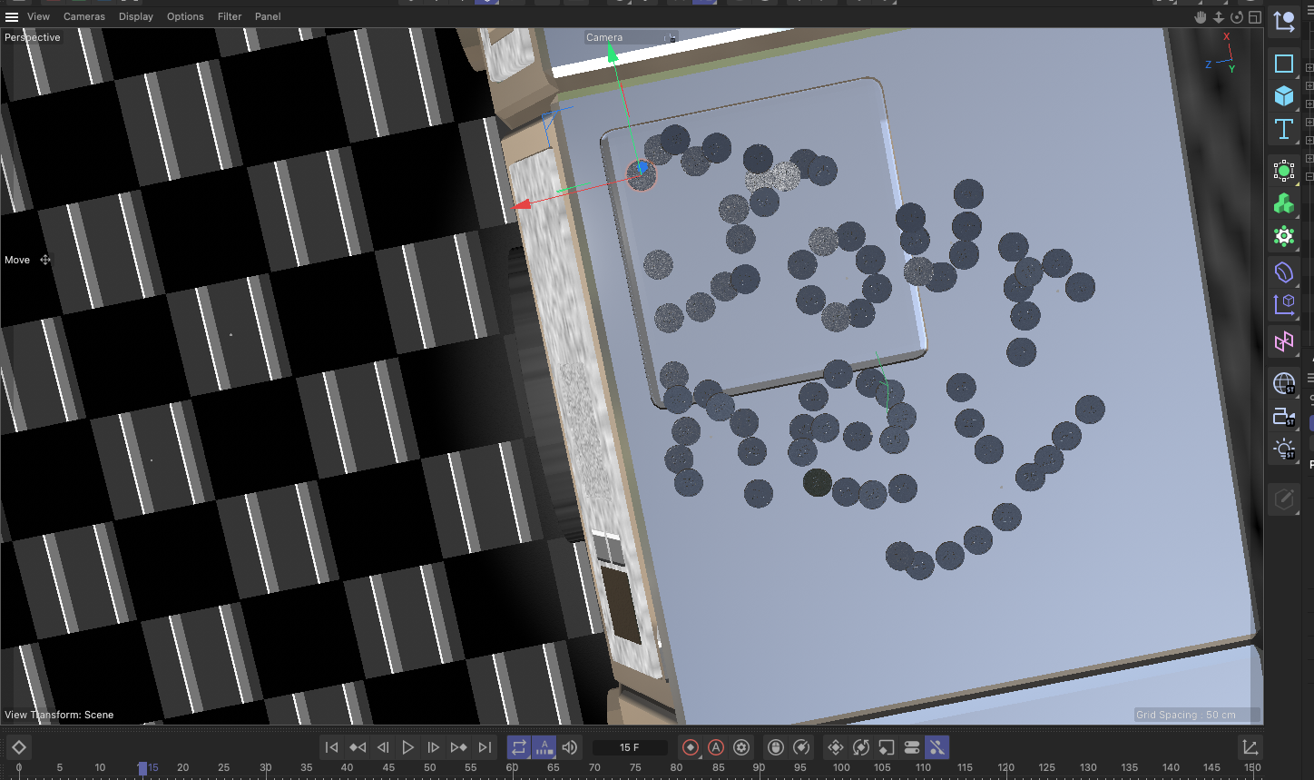Viewport: 1314px width, 780px height.
Task: Jump to the end of the animation
Action: click(485, 747)
